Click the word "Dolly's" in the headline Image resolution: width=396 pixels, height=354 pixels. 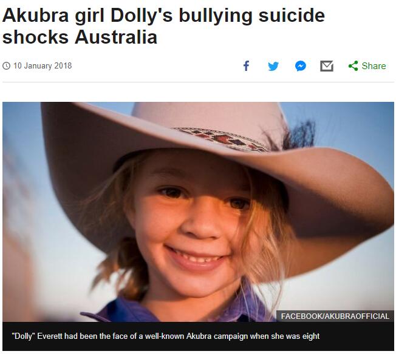pyautogui.click(x=142, y=16)
